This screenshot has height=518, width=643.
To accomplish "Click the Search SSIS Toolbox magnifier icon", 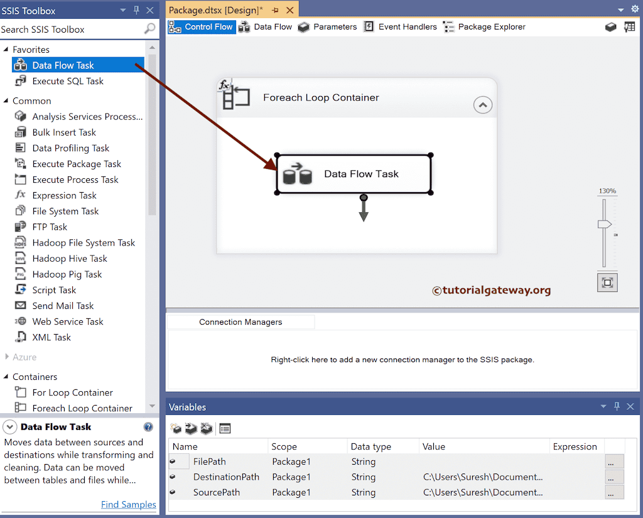I will [x=149, y=29].
